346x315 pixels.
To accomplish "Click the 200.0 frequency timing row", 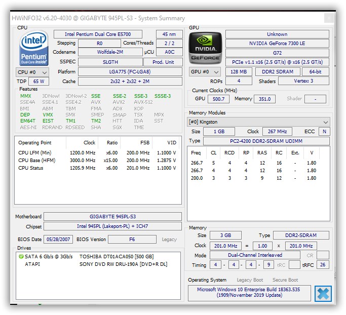I will coord(254,178).
